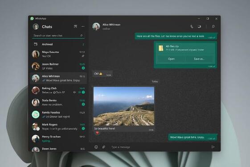Viewport: 250px width, 167px height.
Task: Click the search magnifier in chat list
Action: [x=82, y=35]
